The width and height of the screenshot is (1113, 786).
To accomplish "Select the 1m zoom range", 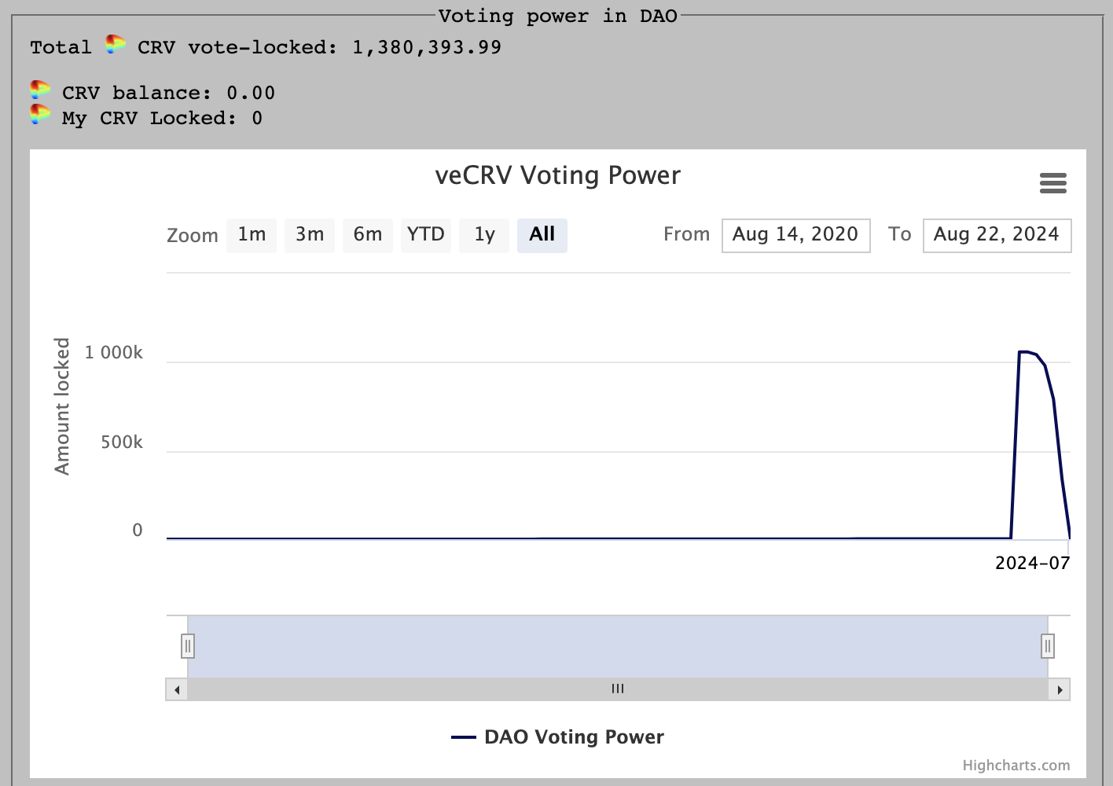I will [x=252, y=235].
